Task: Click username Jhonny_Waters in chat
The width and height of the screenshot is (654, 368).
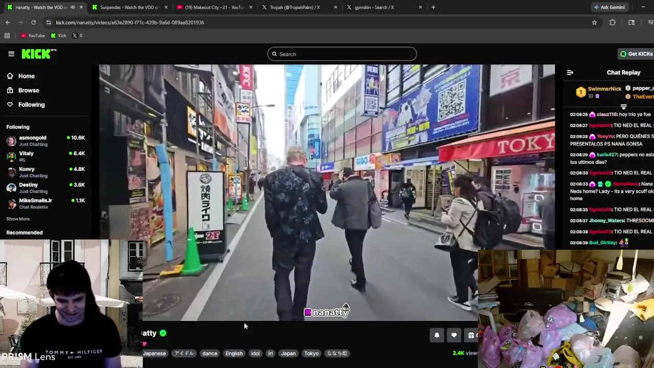Action: point(606,220)
